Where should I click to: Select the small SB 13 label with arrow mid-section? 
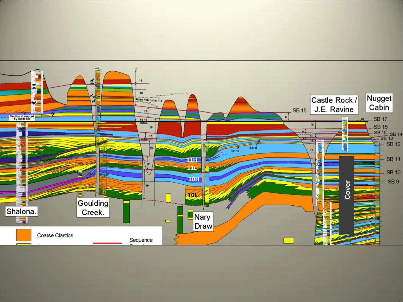[x=253, y=147]
